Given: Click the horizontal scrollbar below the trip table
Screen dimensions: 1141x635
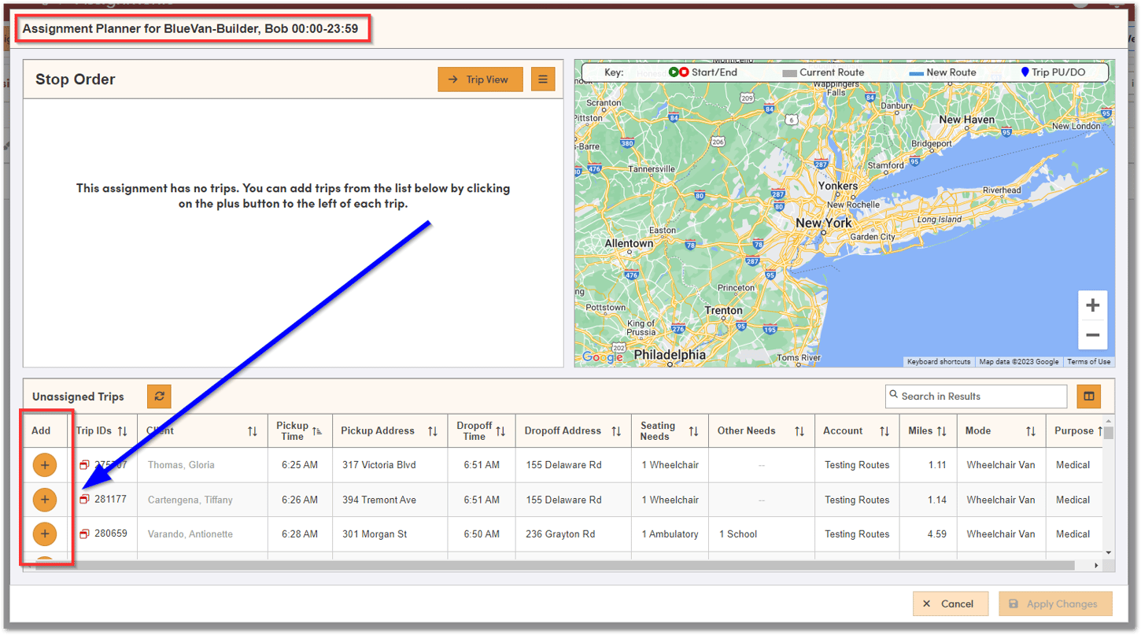Looking at the screenshot, I should coord(551,565).
